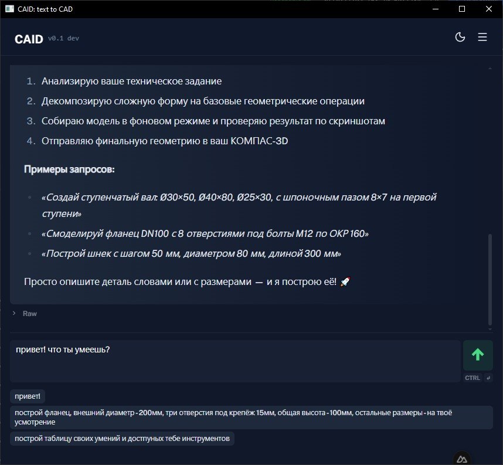Click the Nuxt logo icon at bottom
This screenshot has width=503, height=465.
click(x=462, y=459)
